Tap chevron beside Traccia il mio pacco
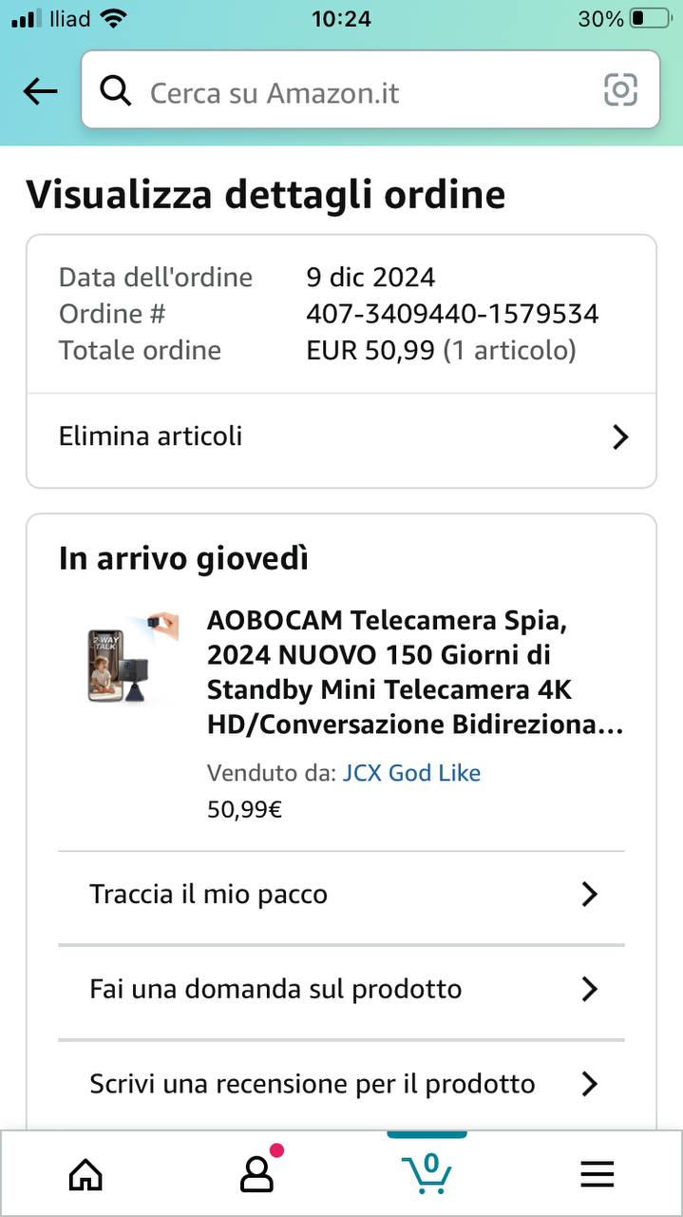Viewport: 683px width, 1217px height. pos(590,894)
